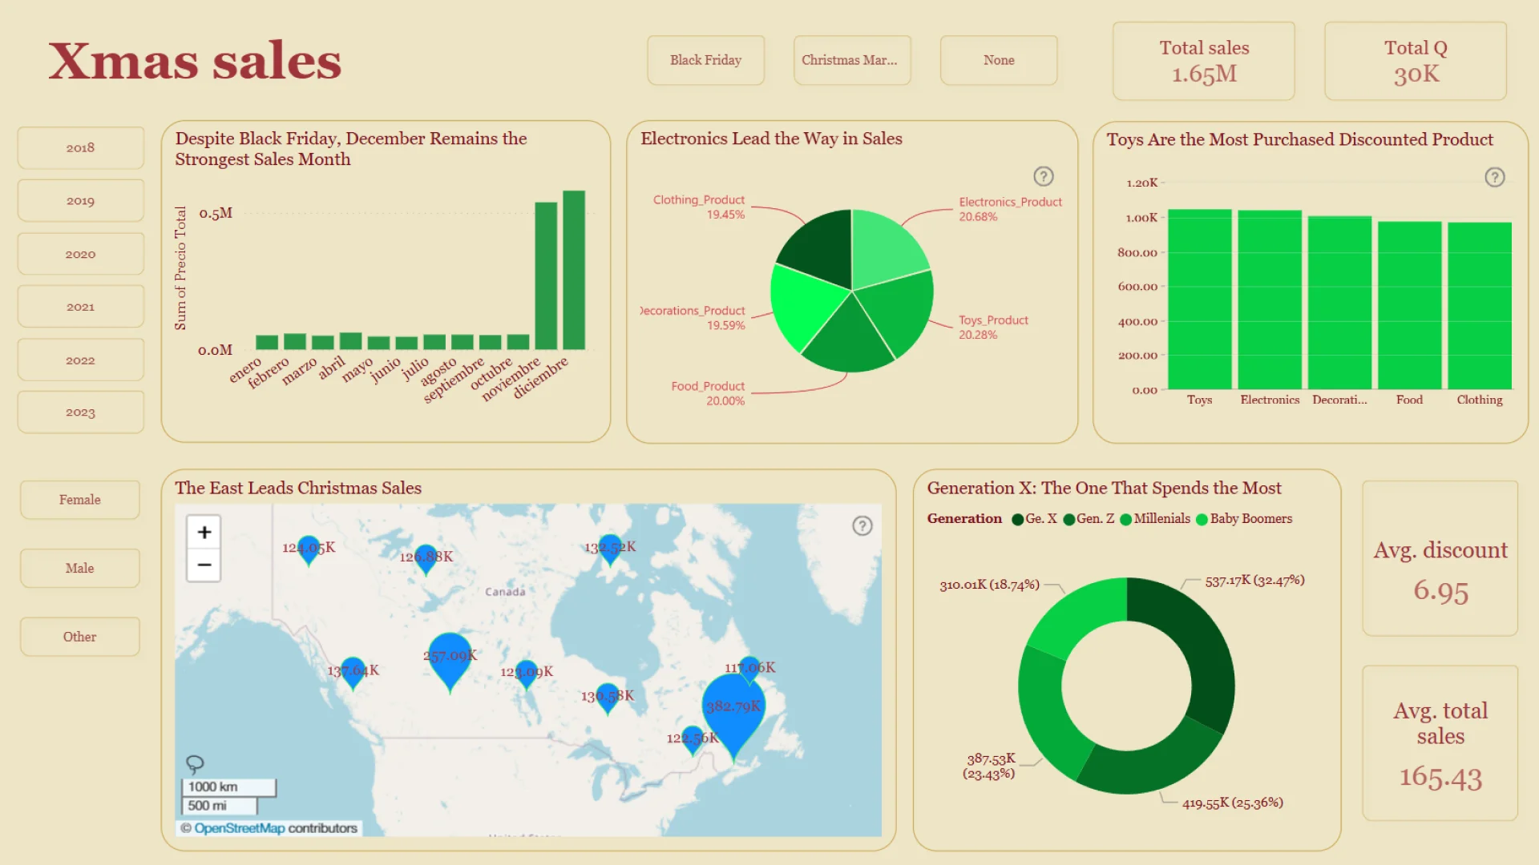Screen dimensions: 1539x865
Task: Select the Black Friday filter
Action: pos(706,60)
